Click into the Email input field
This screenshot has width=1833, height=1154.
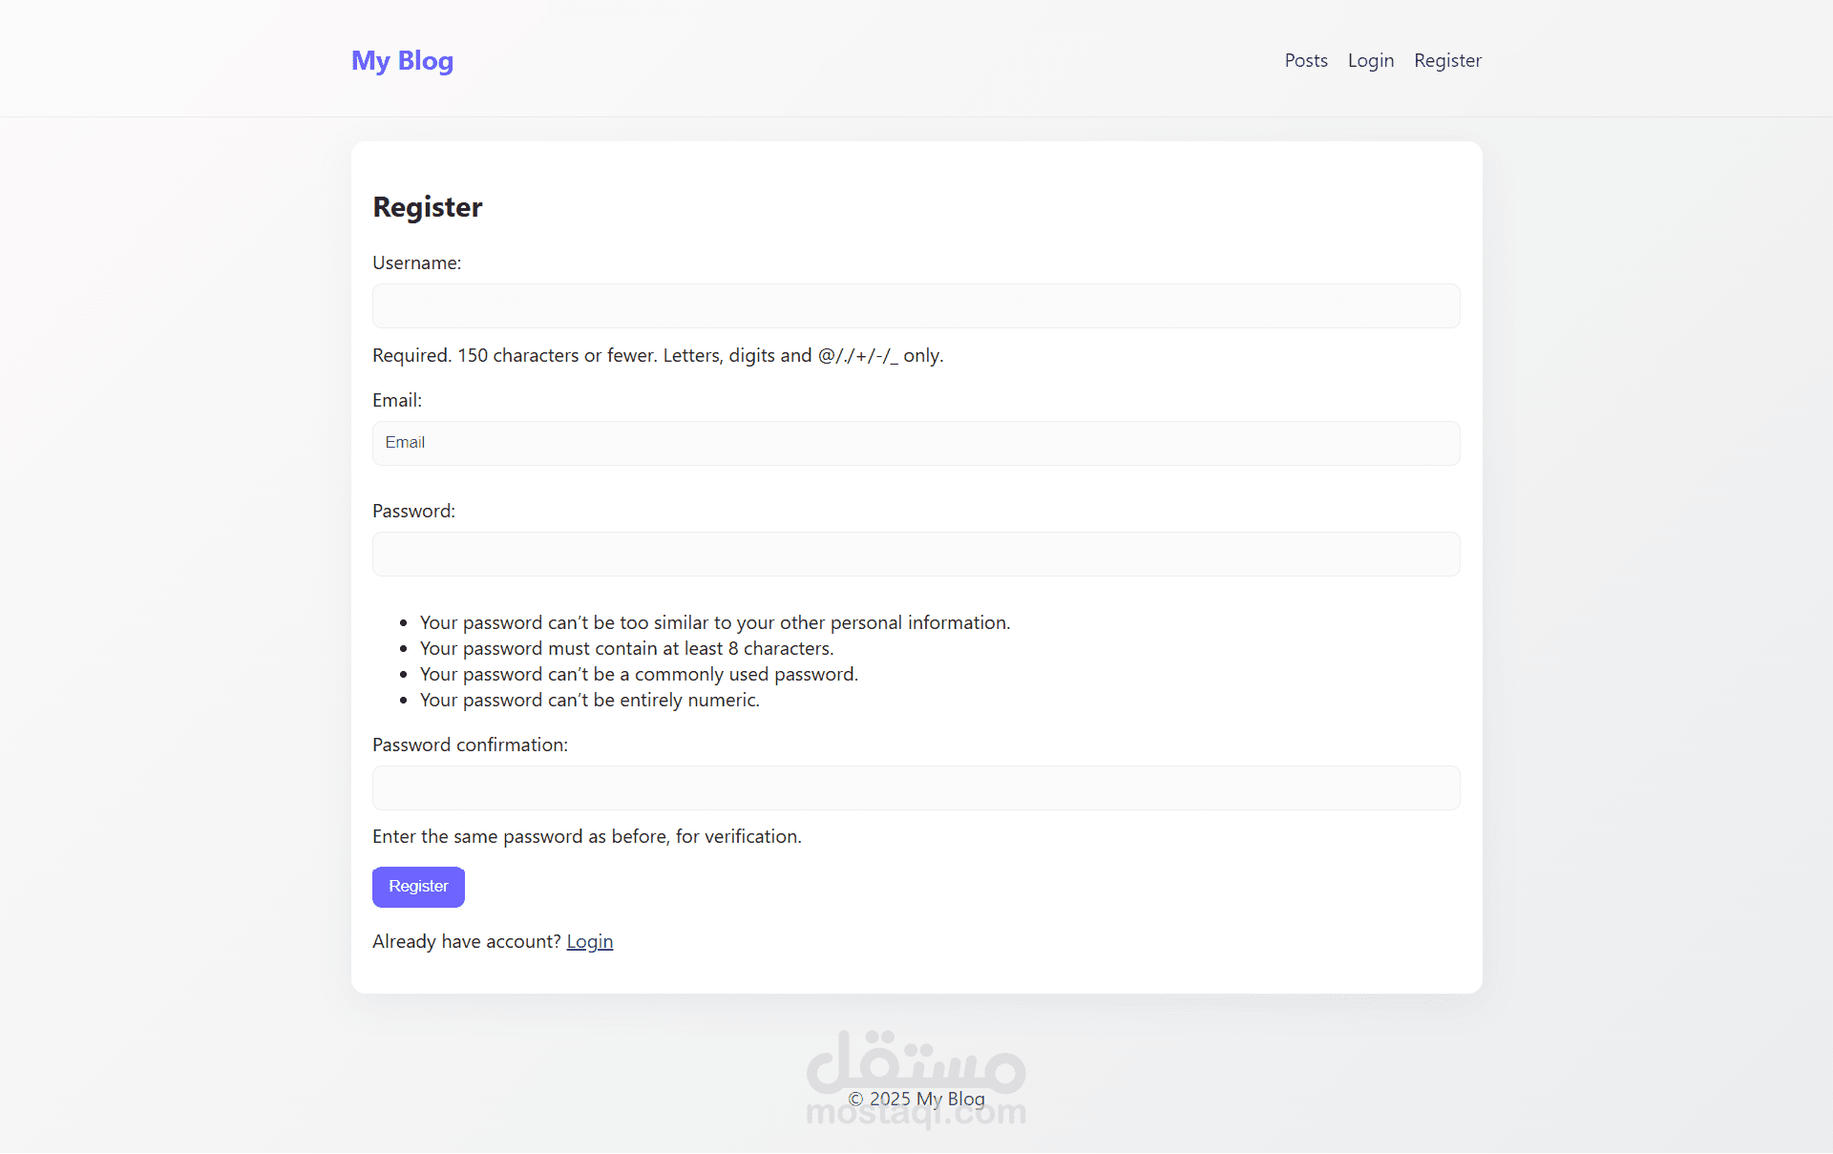point(916,443)
